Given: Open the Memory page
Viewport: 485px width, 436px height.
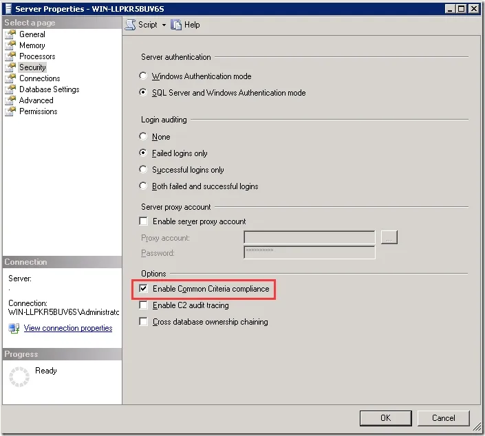Looking at the screenshot, I should point(32,45).
